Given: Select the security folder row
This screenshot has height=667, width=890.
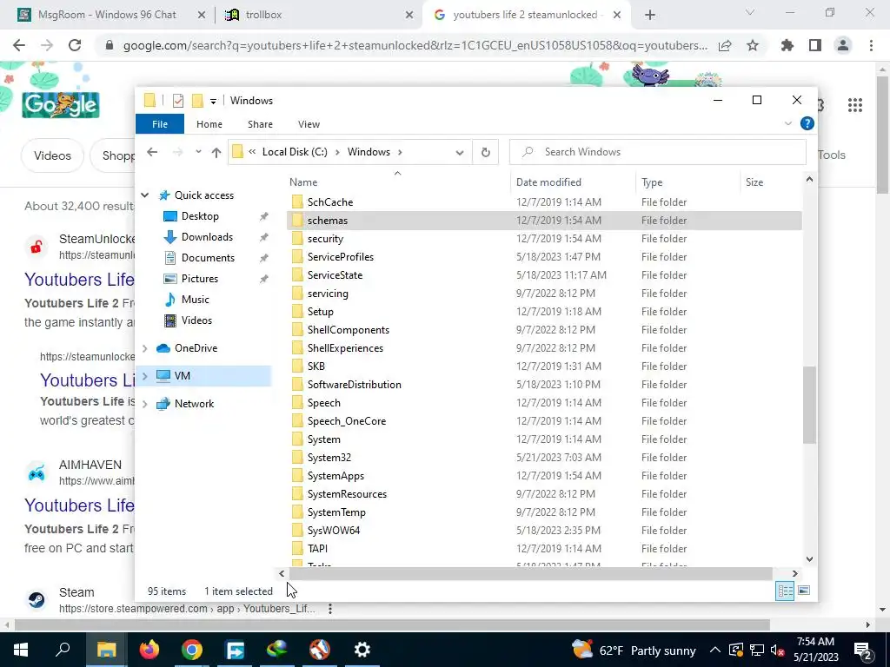Looking at the screenshot, I should tap(544, 239).
